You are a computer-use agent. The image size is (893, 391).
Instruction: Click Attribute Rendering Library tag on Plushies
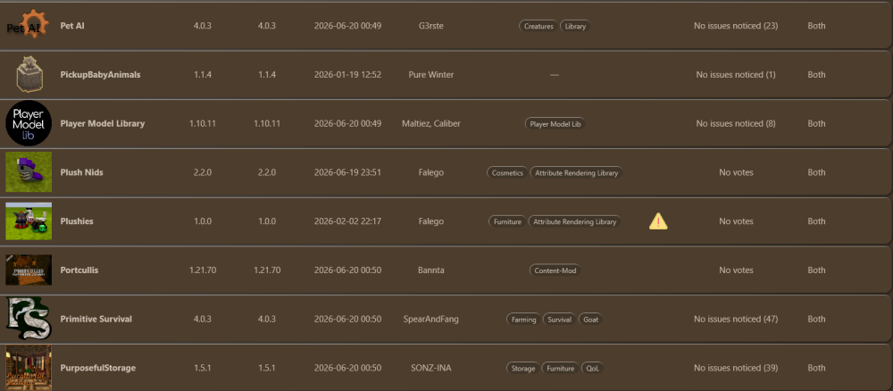coord(574,221)
